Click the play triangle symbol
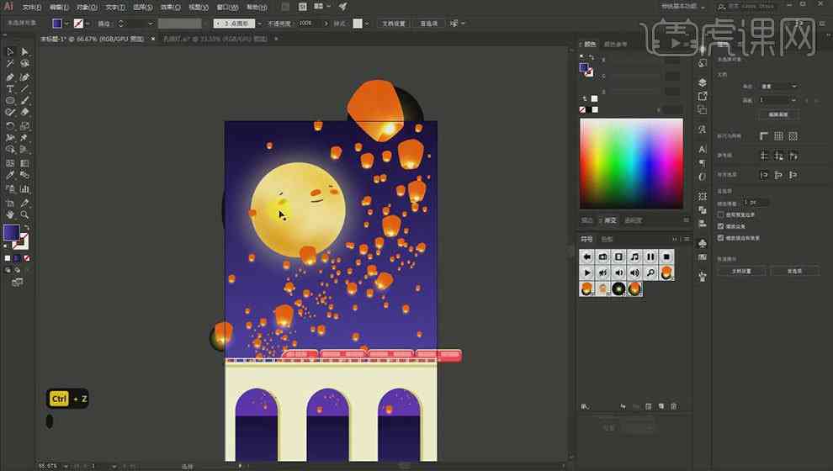Viewport: 833px width, 471px height. [587, 273]
